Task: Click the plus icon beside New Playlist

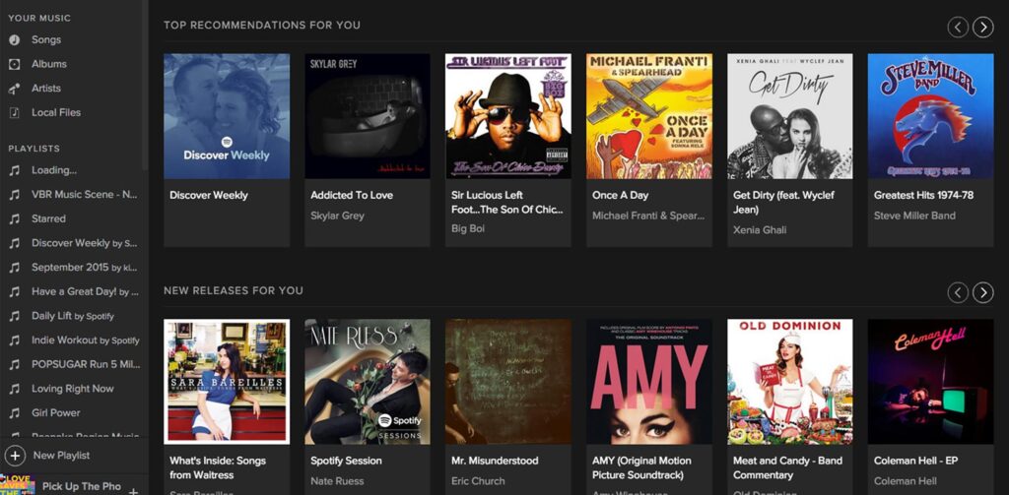Action: click(x=15, y=456)
